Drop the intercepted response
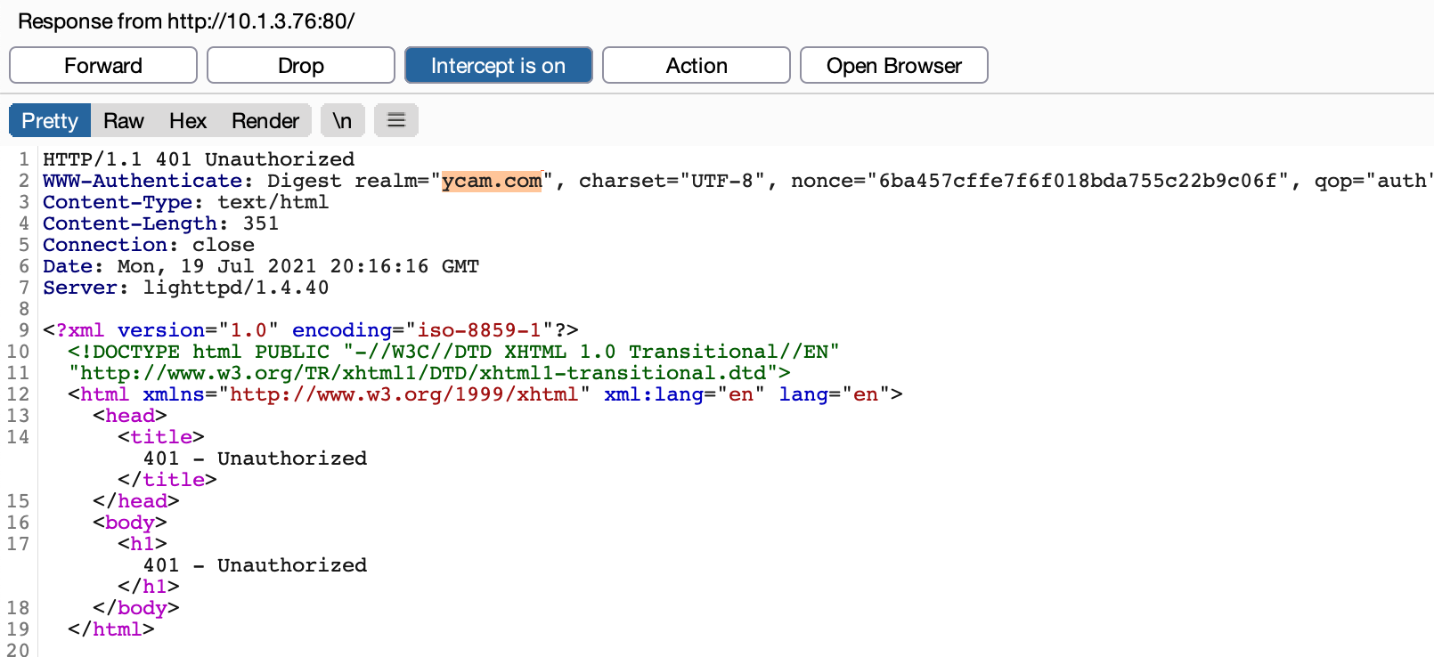Viewport: 1434px width, 657px height. [301, 65]
